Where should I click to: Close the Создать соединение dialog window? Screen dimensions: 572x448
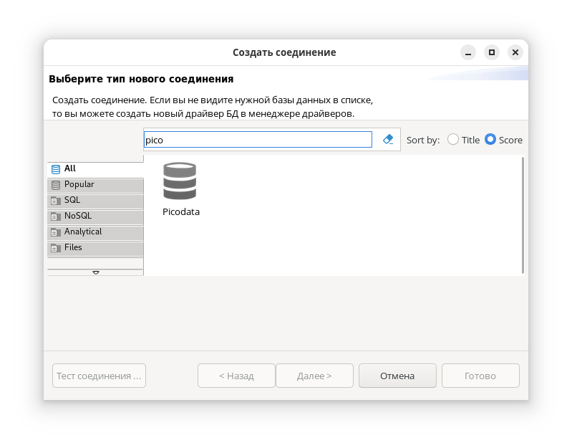[515, 52]
